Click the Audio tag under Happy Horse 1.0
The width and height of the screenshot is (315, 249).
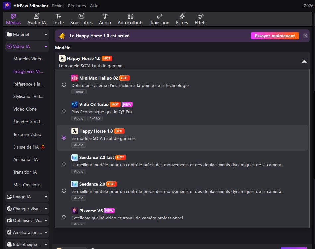click(x=79, y=145)
